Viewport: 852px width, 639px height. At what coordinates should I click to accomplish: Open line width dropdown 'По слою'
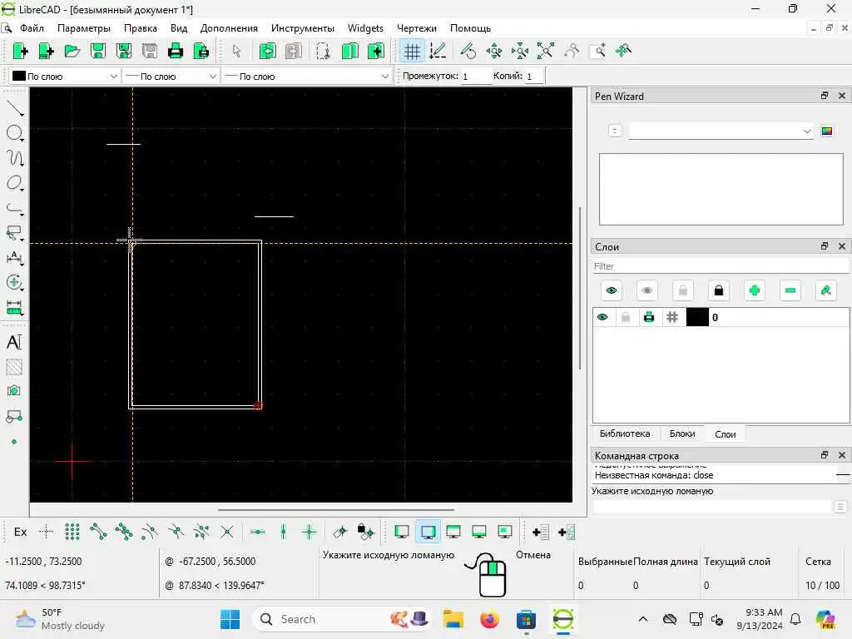pyautogui.click(x=171, y=76)
